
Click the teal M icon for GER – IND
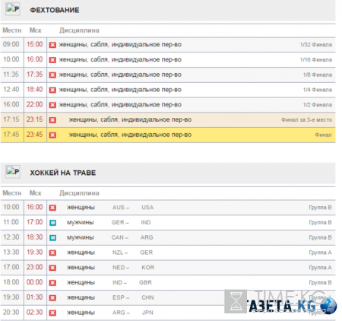tap(52, 223)
